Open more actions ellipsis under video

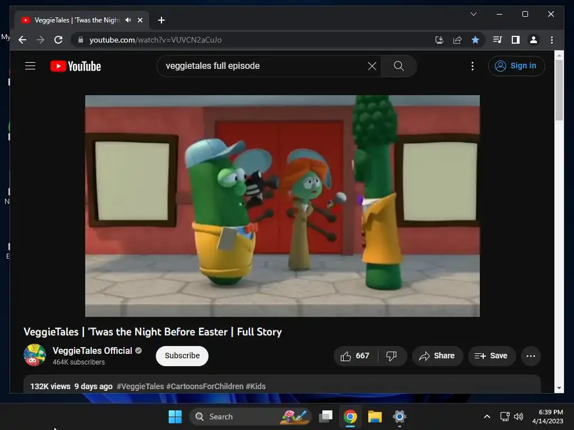coord(530,356)
